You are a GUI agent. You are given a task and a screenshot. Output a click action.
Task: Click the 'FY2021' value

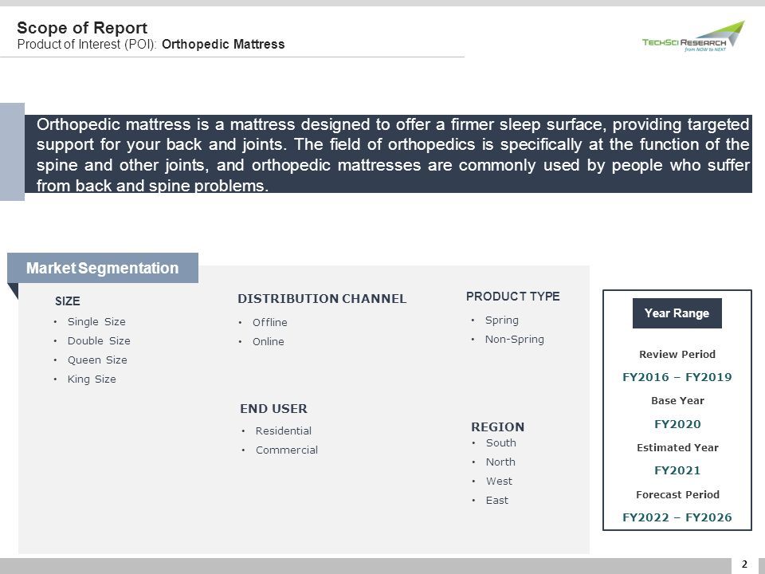677,470
